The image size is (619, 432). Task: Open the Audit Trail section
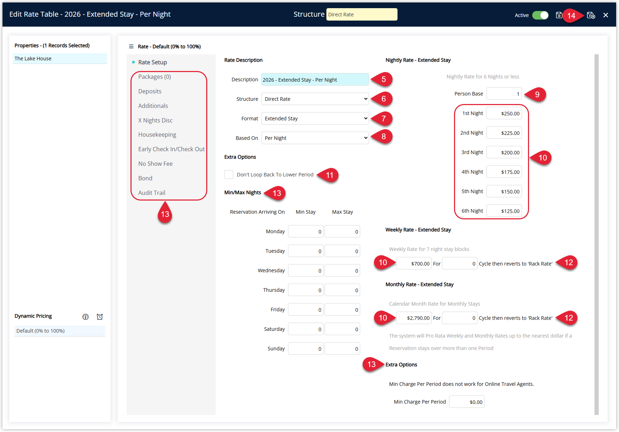click(x=152, y=193)
